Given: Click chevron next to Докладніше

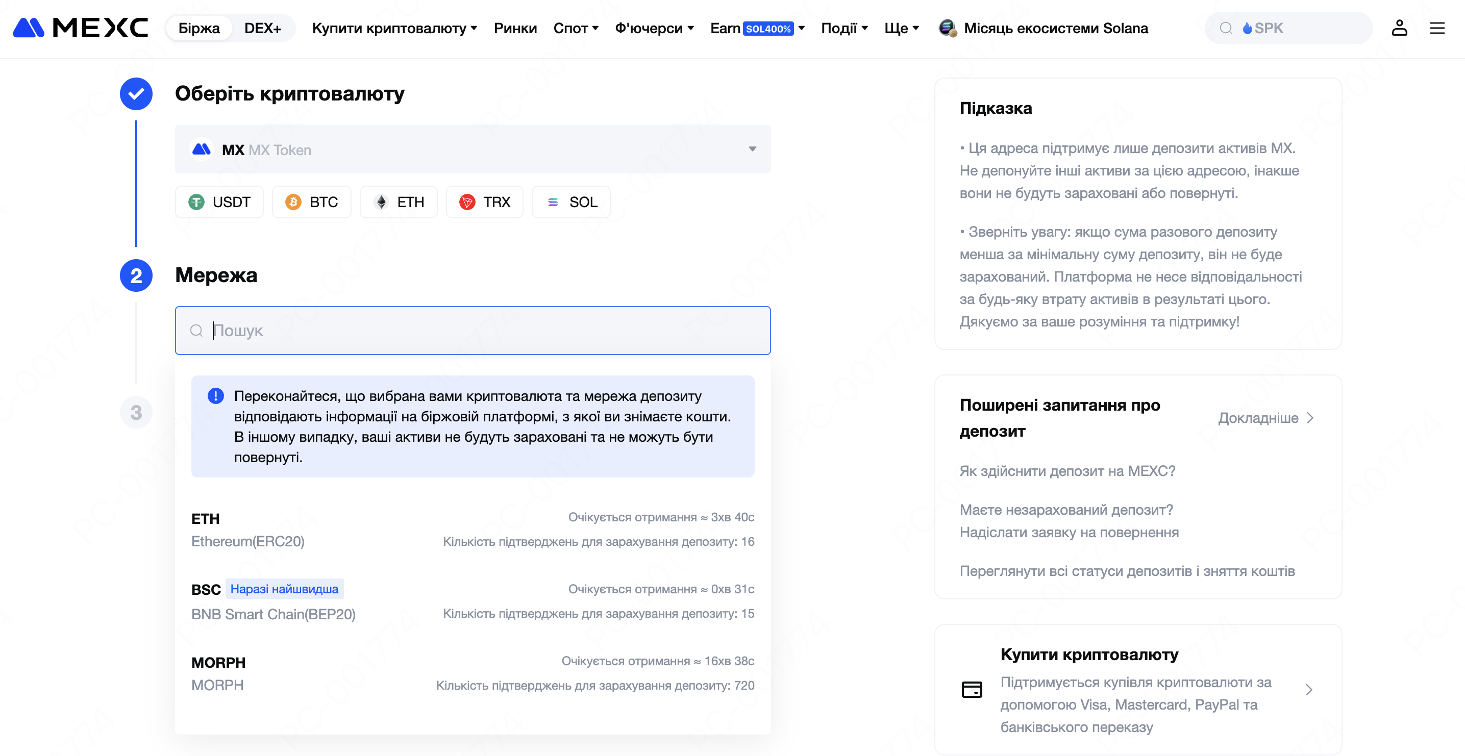Looking at the screenshot, I should click(1310, 418).
